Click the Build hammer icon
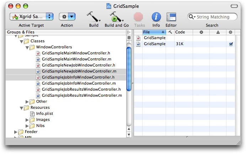 pos(92,17)
